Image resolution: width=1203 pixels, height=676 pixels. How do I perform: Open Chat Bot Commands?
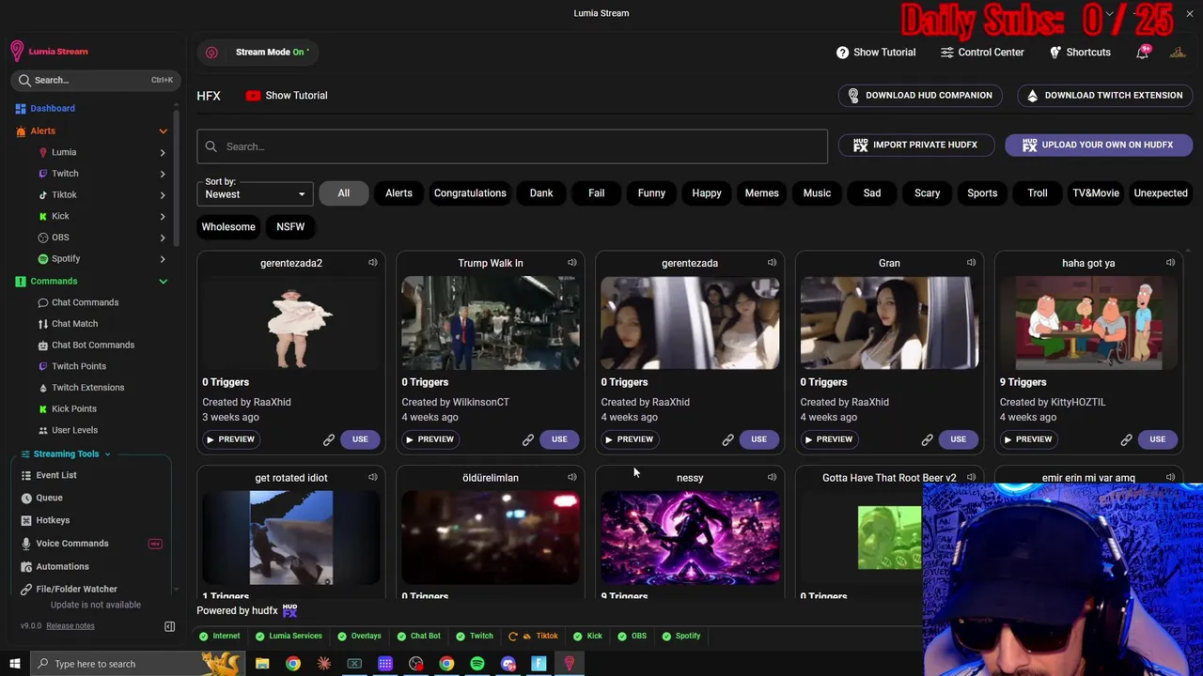[x=92, y=345]
